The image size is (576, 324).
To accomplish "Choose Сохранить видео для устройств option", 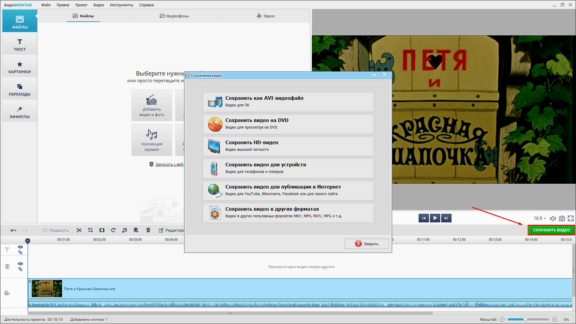I will 288,168.
